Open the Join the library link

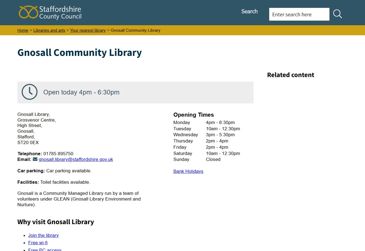tap(43, 235)
